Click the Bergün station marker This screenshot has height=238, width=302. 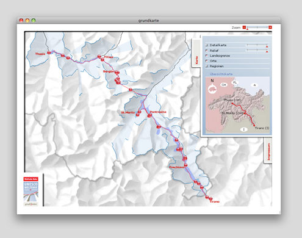tap(117, 72)
